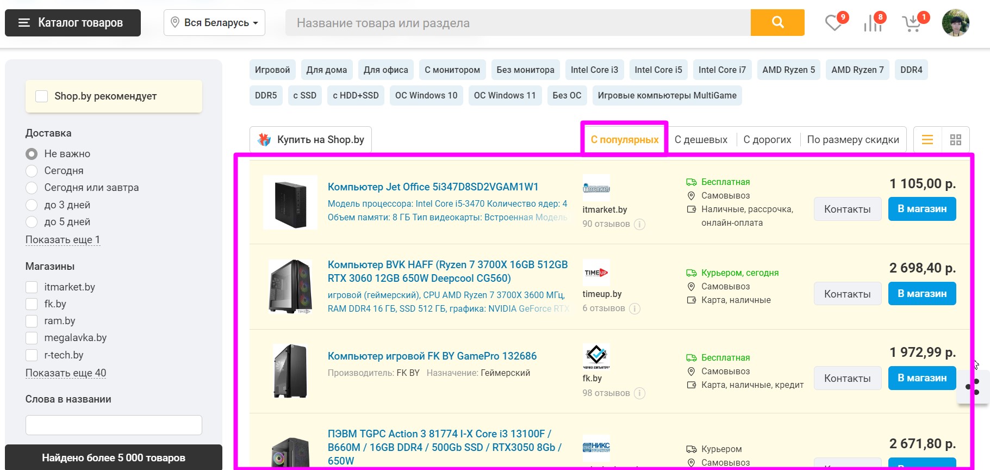The image size is (990, 470).
Task: Select до 3 дней delivery option
Action: pyautogui.click(x=32, y=205)
